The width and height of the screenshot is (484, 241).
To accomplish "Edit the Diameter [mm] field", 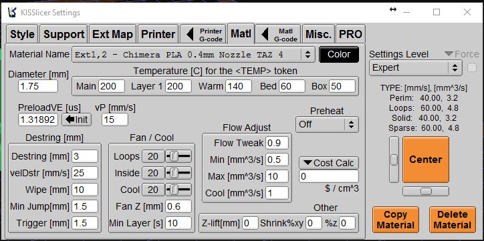I will coord(38,86).
